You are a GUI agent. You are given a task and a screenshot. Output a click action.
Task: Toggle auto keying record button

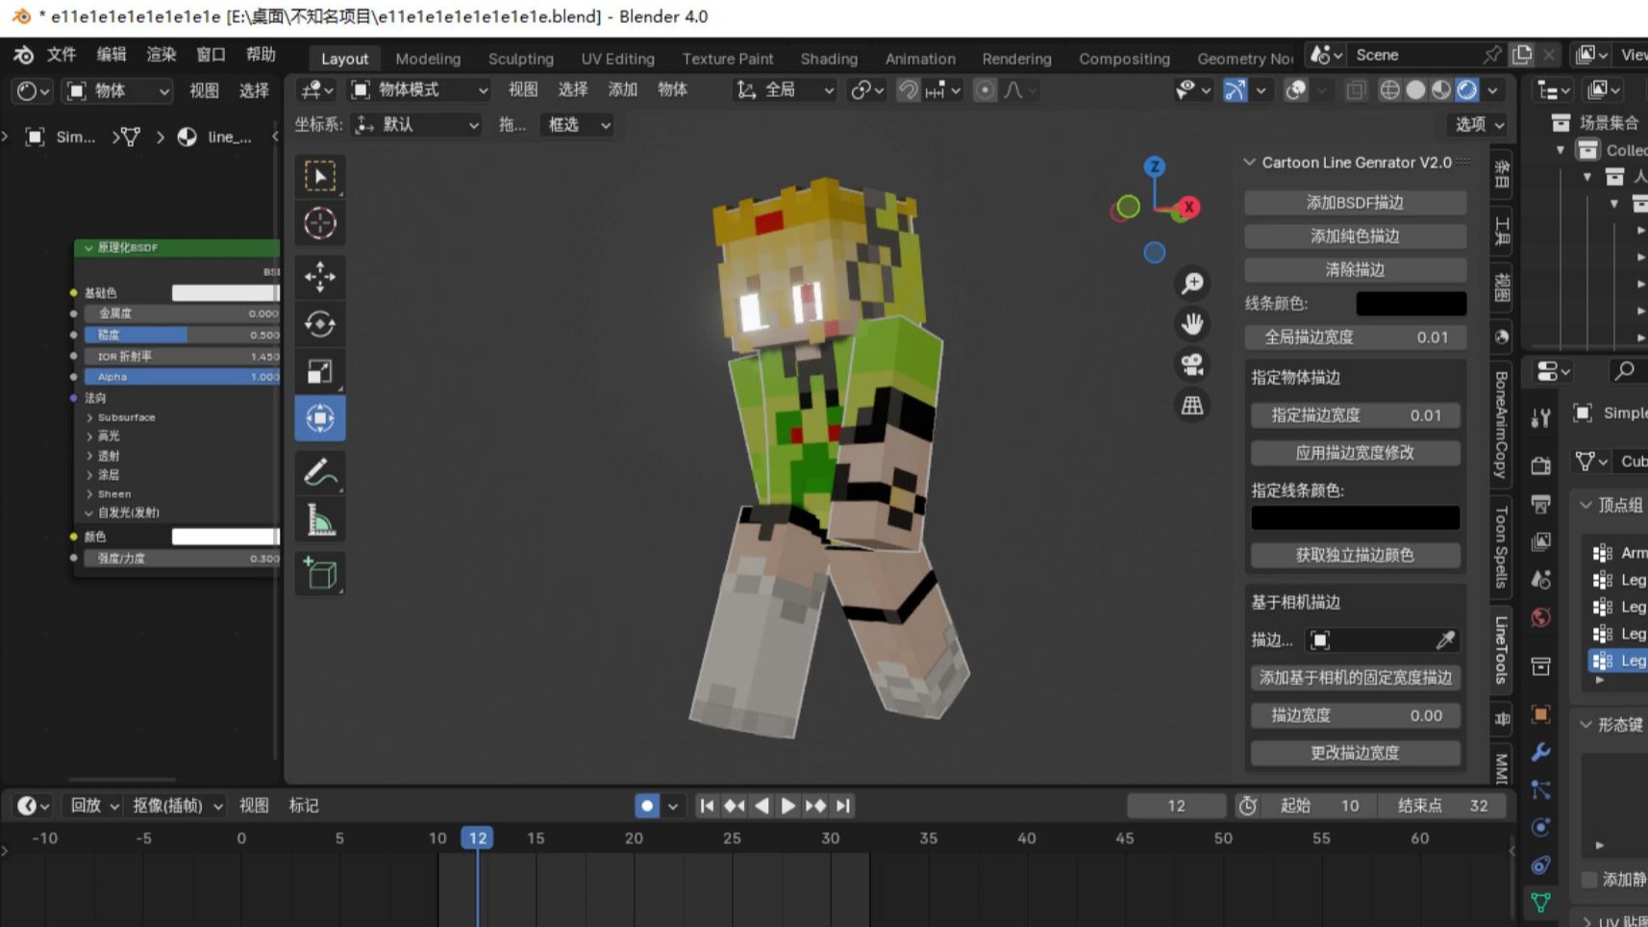tap(647, 806)
